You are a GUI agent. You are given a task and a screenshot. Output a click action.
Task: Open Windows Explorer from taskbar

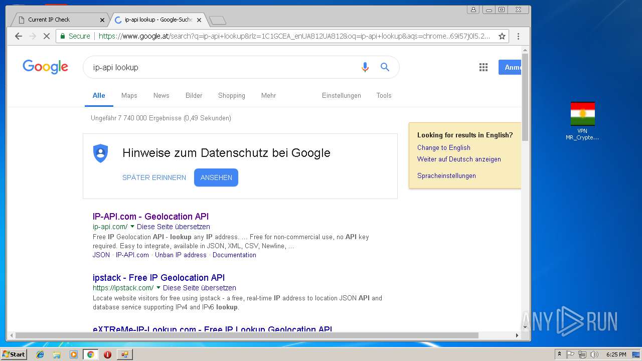click(x=57, y=354)
